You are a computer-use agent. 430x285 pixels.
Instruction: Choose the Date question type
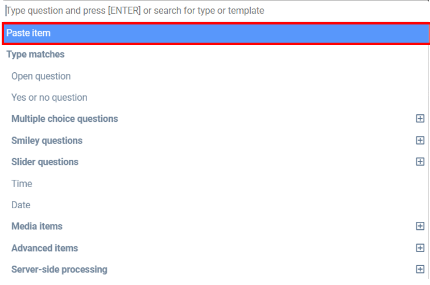pos(21,205)
